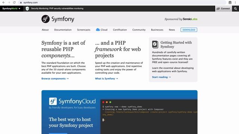The height and width of the screenshot is (134, 239).
Task: Open the Security Monitoring announcement link
Action: [x=57, y=9]
